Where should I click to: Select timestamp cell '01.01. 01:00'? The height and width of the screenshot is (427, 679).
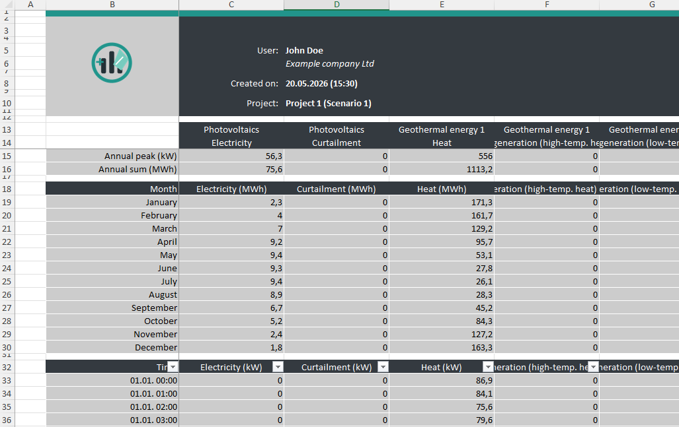[112, 394]
